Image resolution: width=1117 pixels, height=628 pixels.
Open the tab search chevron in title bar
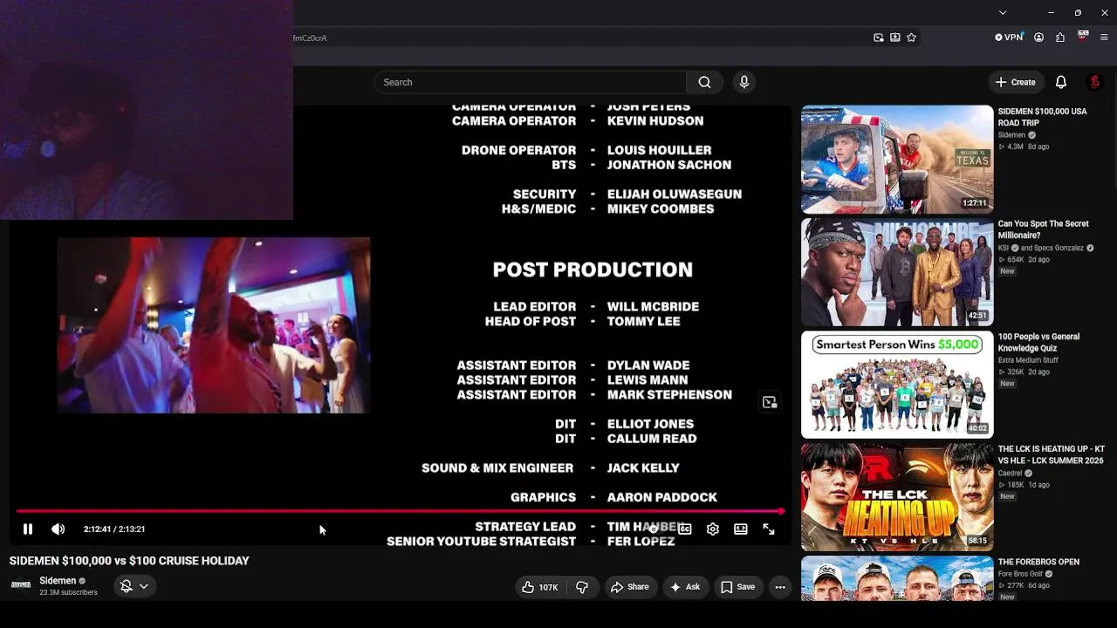[1003, 12]
